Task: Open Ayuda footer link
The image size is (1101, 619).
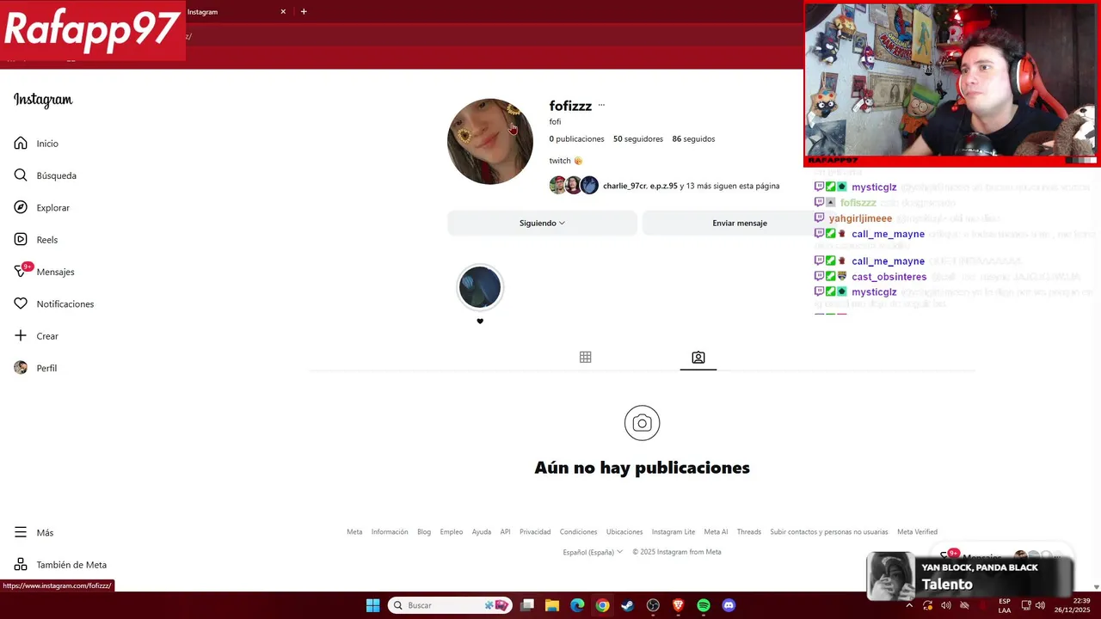Action: coord(482,531)
